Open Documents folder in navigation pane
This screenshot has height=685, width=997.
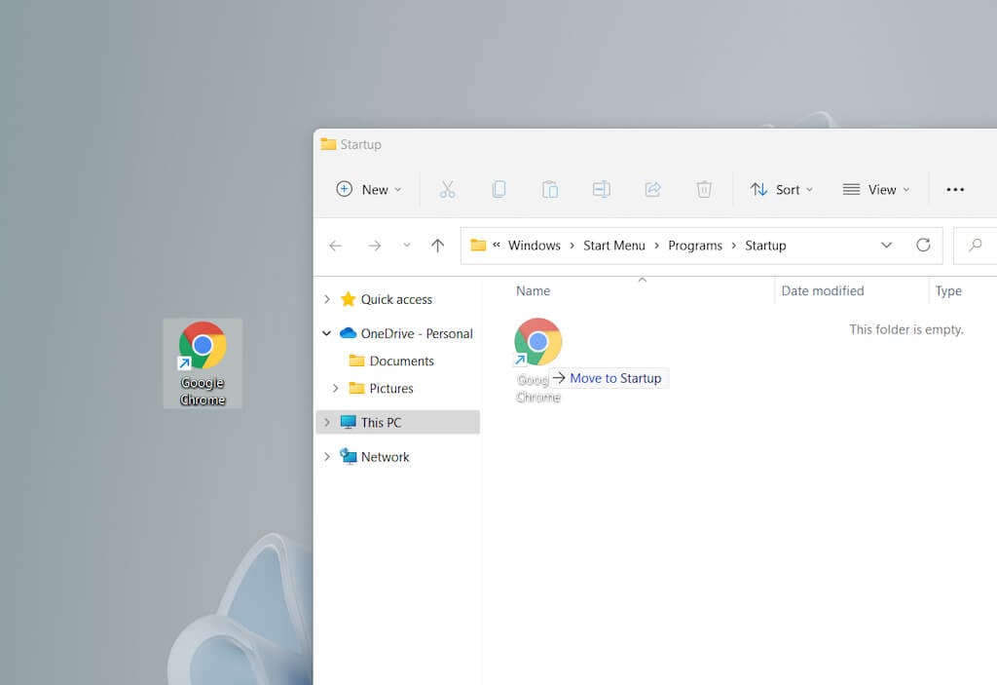(401, 361)
